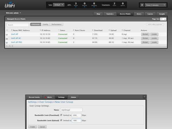Click the UniFi AP PRO device icon
The height and width of the screenshot is (129, 172).
[7, 42]
